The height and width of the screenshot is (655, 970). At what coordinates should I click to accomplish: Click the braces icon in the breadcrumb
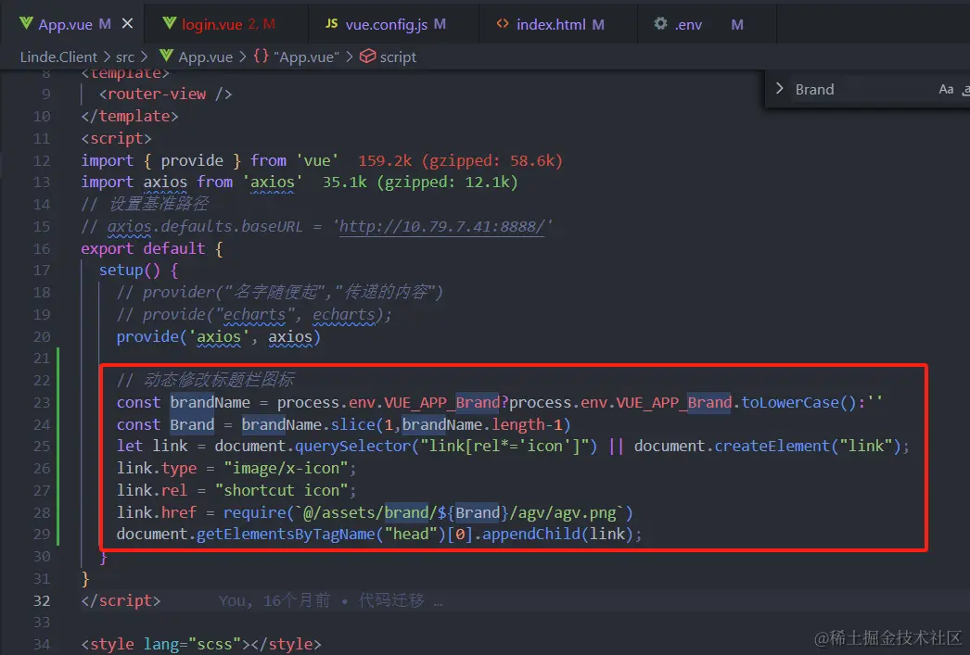262,57
